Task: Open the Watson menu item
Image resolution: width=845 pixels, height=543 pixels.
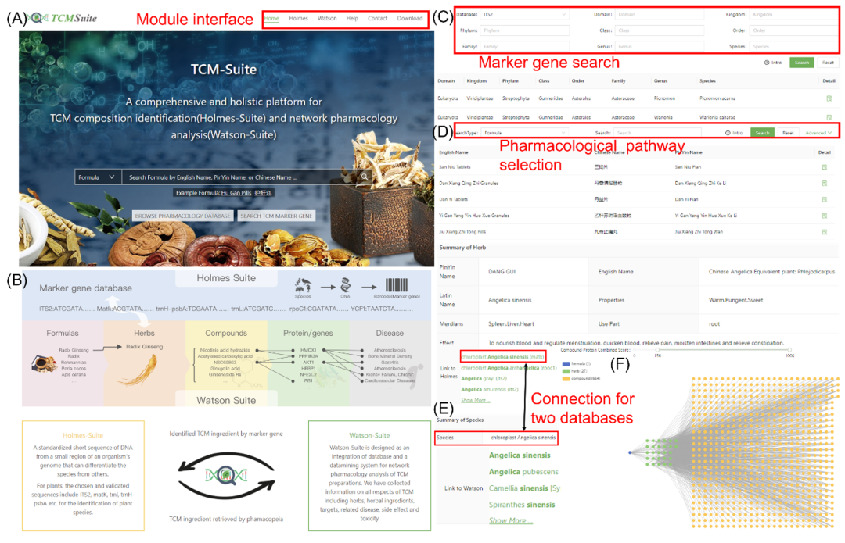Action: (327, 18)
